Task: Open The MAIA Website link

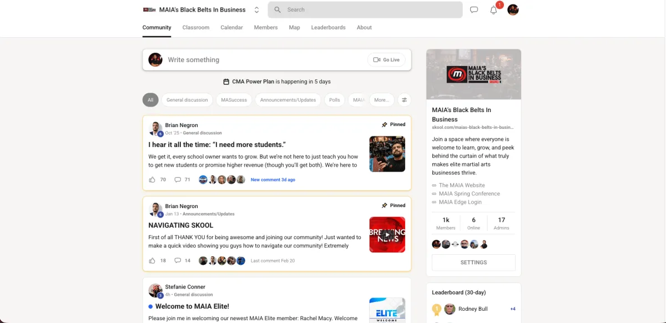Action: tap(462, 185)
